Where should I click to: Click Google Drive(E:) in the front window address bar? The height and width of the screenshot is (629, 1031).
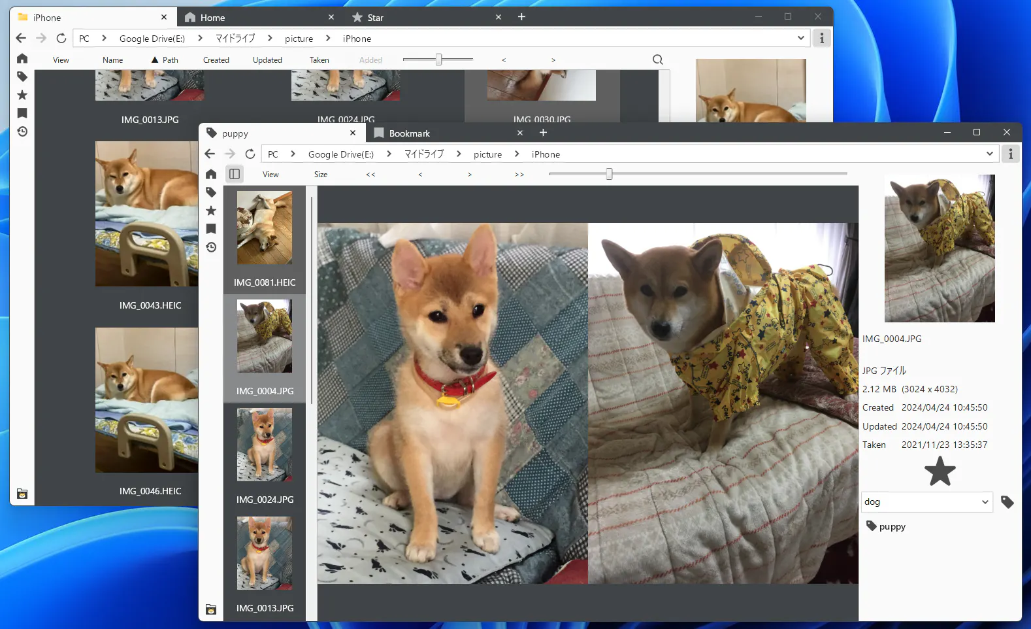click(x=341, y=154)
